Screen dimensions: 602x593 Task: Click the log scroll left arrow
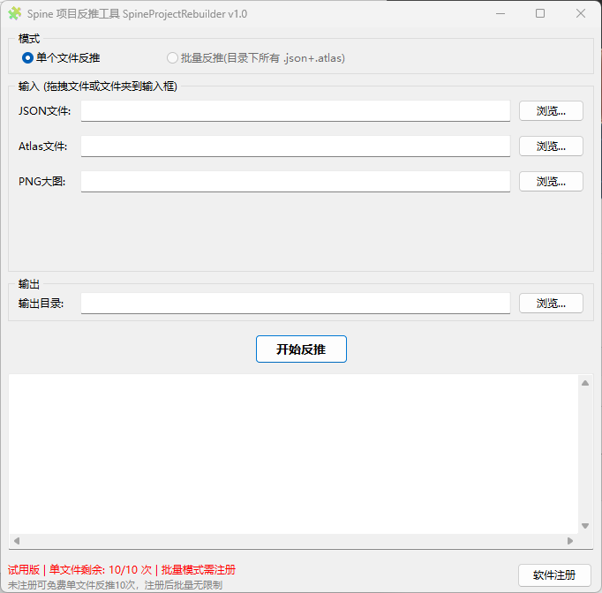(x=17, y=541)
